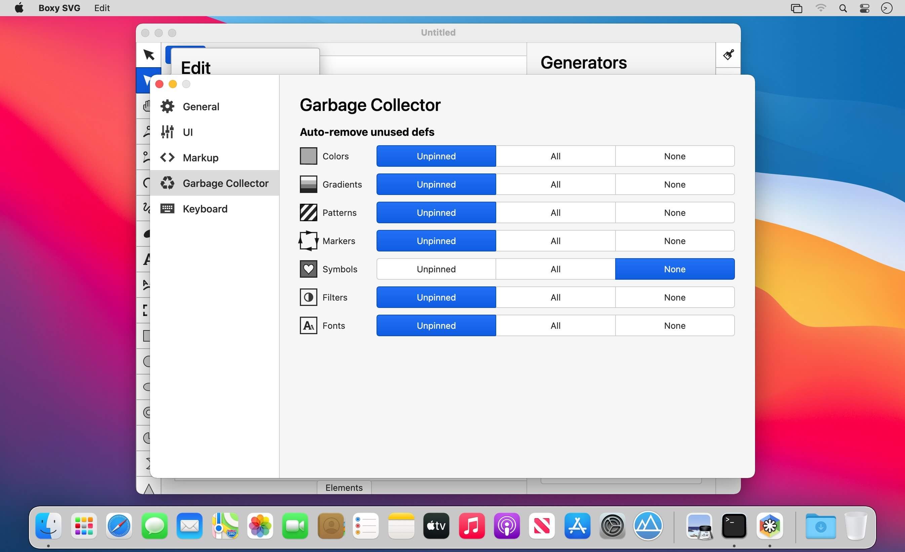Set Patterns auto-remove to All
The image size is (905, 552).
(555, 213)
